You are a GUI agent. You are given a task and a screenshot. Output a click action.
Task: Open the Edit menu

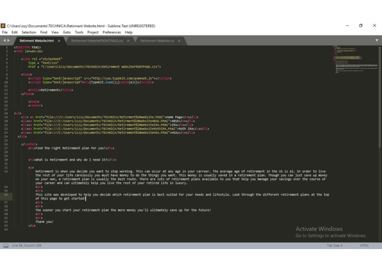(14, 32)
